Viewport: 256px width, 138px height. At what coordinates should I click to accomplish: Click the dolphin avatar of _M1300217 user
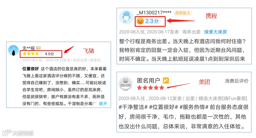coord(126,17)
